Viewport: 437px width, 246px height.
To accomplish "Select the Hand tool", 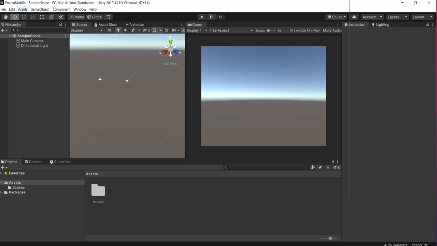I will pyautogui.click(x=6, y=17).
